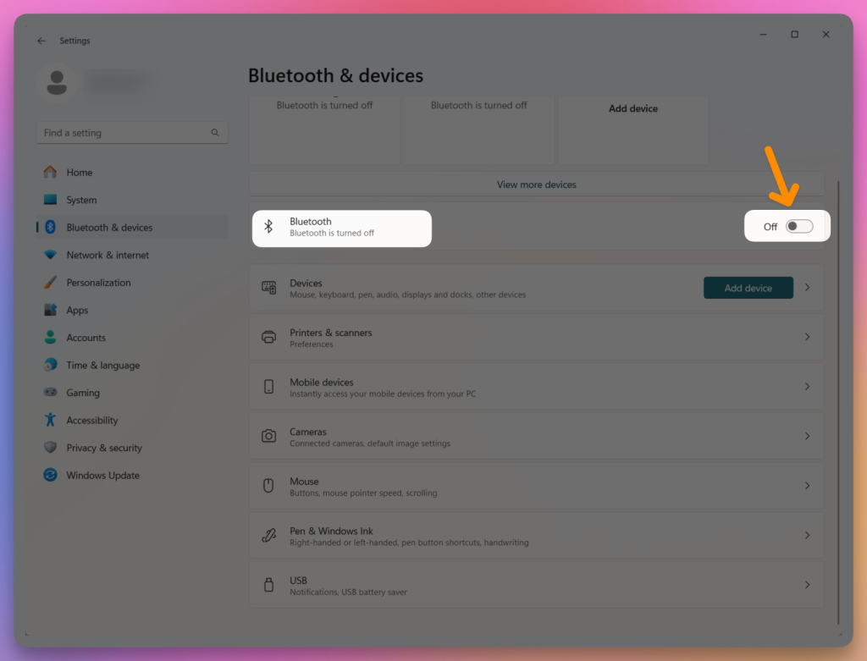Click the Bluetooth & devices sidebar icon
The height and width of the screenshot is (661, 867).
50,227
